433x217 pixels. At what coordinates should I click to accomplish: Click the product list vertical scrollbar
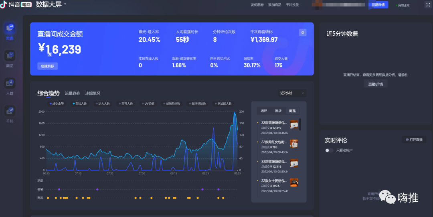click(x=300, y=124)
